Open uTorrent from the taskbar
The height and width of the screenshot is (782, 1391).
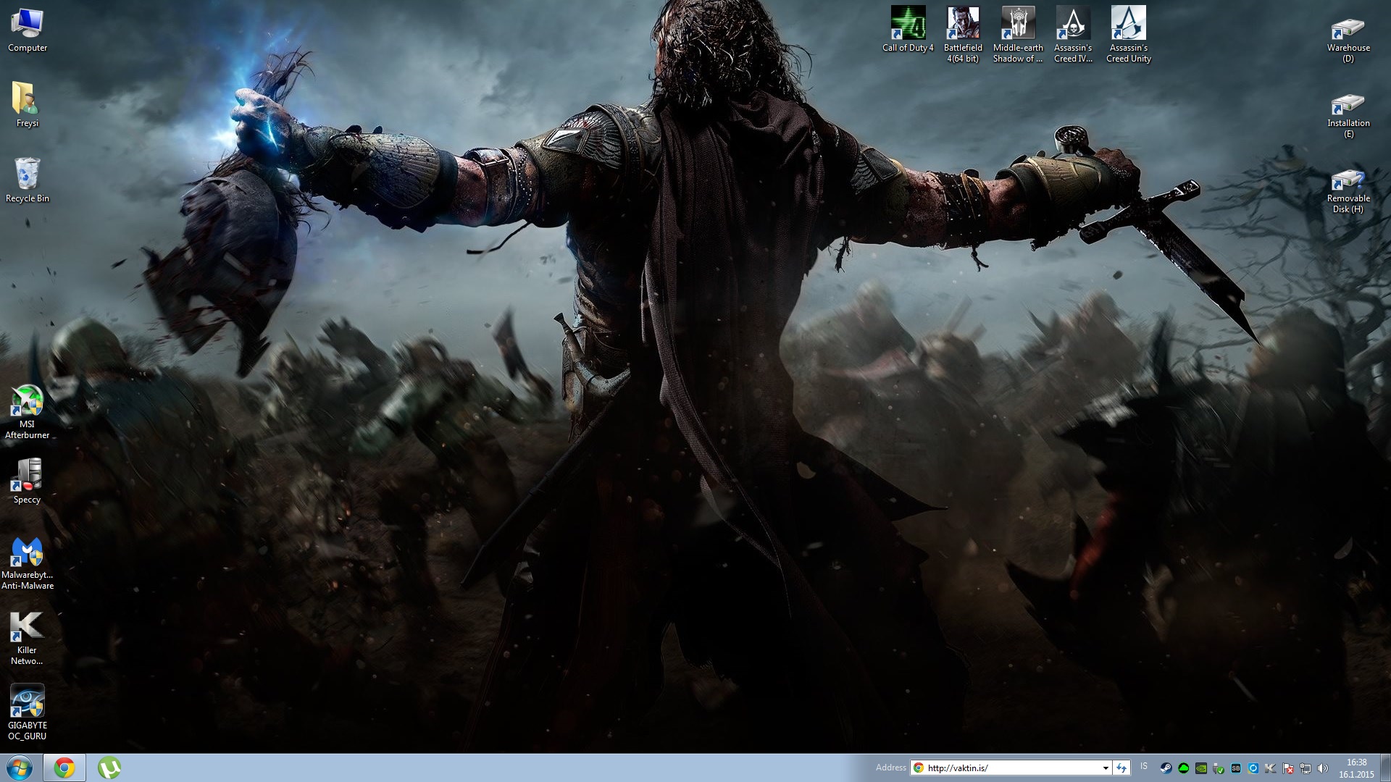[109, 768]
